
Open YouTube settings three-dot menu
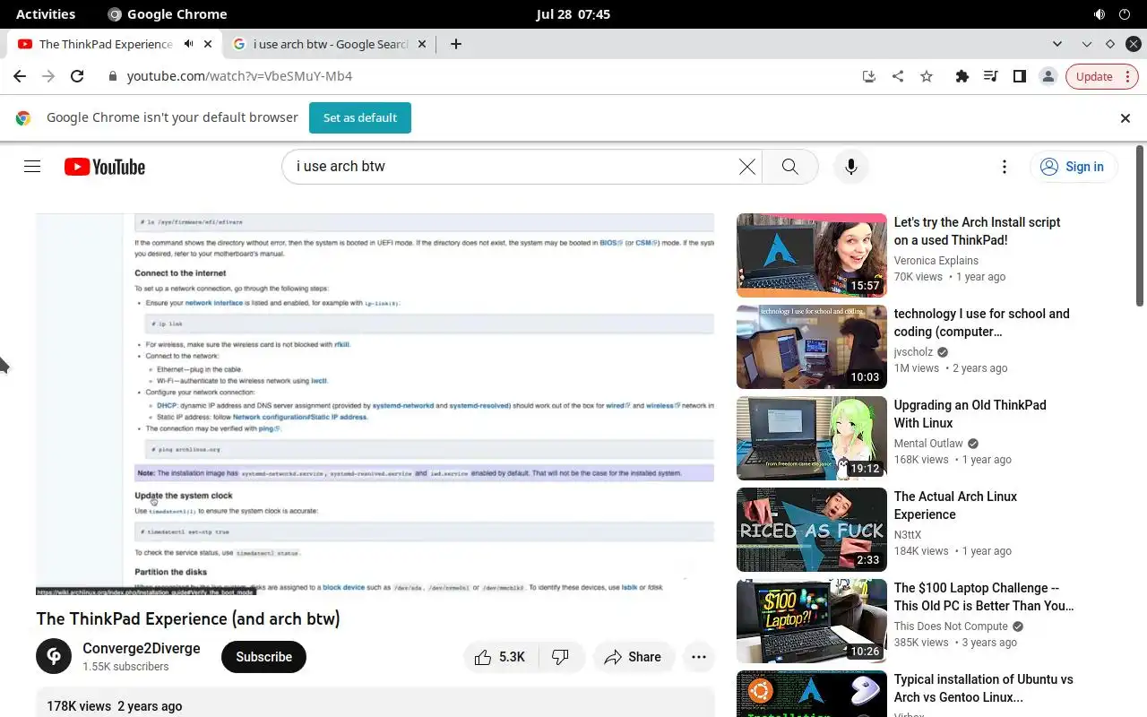(1005, 167)
